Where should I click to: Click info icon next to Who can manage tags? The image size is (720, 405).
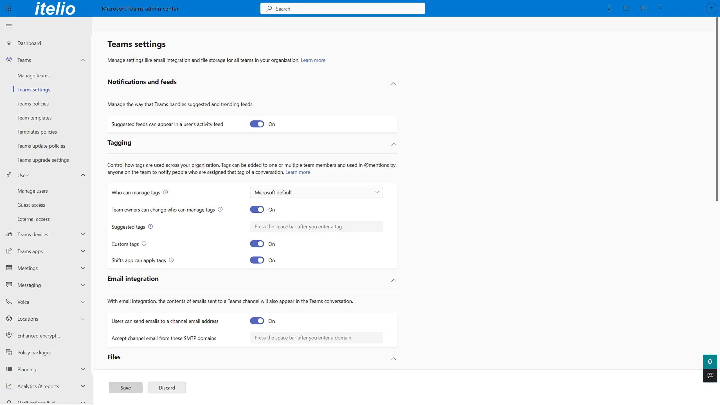pos(165,192)
